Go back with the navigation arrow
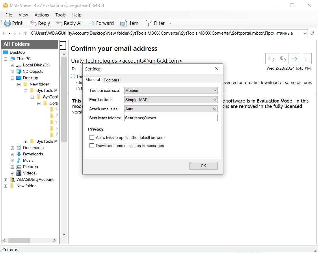Image resolution: width=318 pixels, height=253 pixels. click(x=4, y=33)
